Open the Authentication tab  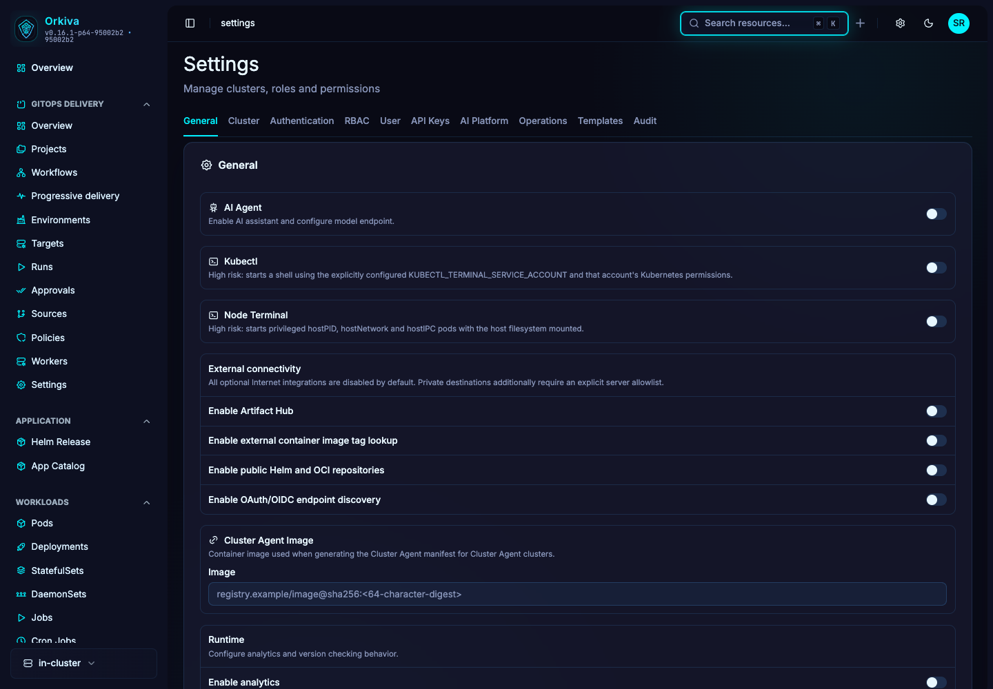302,121
